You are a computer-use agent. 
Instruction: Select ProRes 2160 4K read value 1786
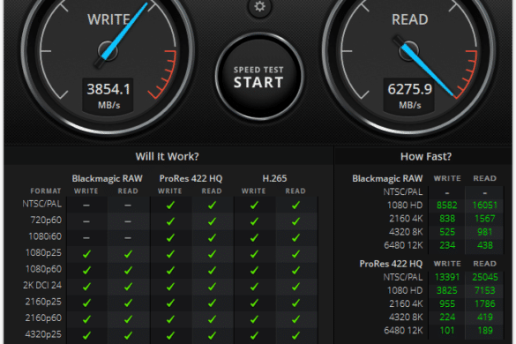click(485, 303)
